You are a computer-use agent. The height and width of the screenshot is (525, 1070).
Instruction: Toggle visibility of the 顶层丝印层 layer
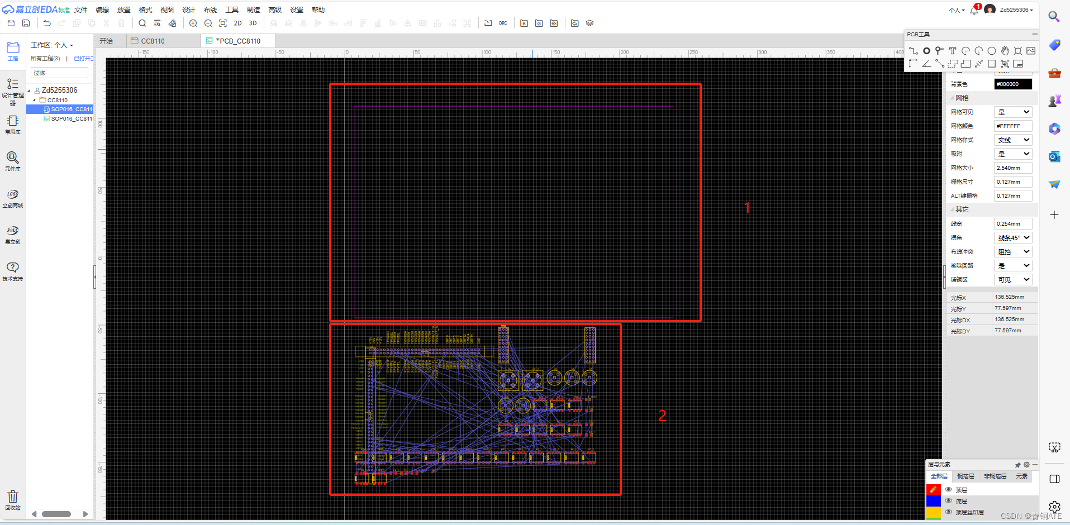[x=948, y=512]
